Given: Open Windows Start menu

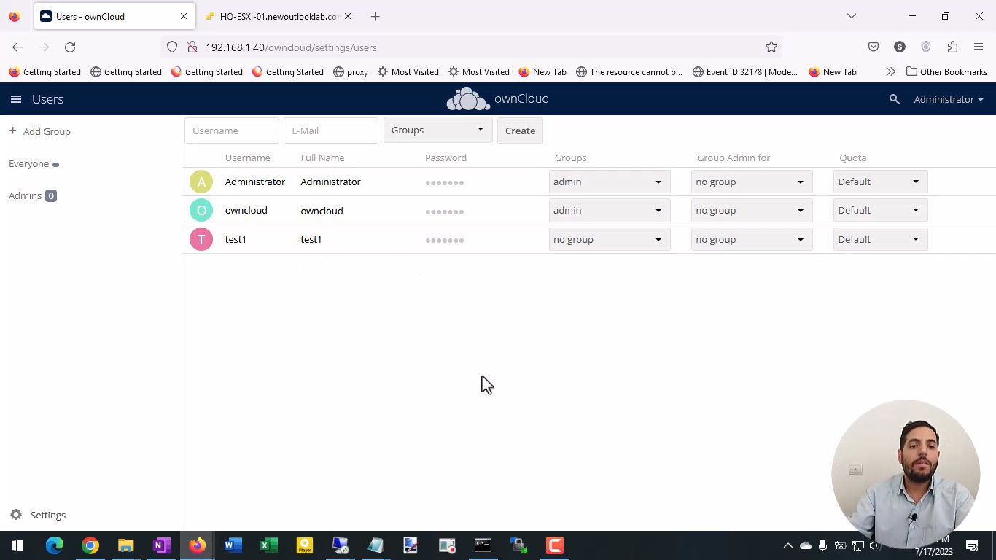Looking at the screenshot, I should point(17,545).
